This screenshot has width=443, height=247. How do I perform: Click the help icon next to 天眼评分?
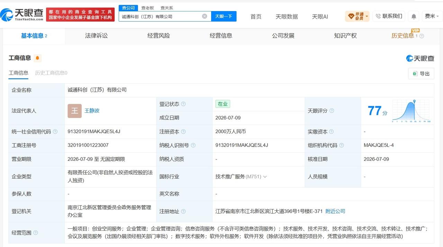(332, 111)
